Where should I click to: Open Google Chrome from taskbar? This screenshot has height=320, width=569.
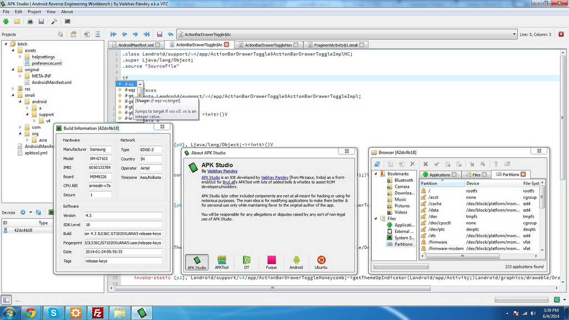coord(31,313)
